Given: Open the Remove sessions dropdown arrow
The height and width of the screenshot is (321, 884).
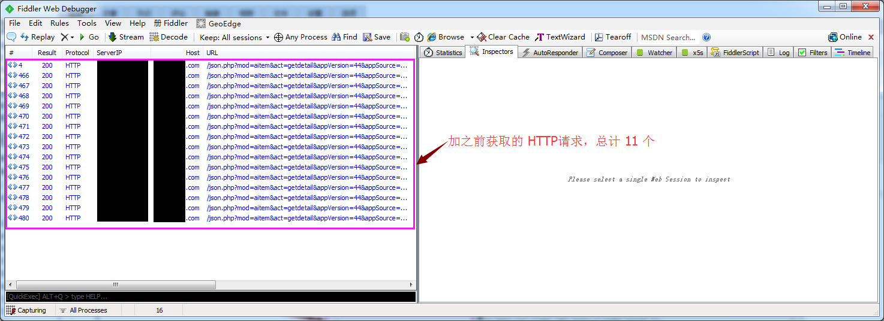Looking at the screenshot, I should [73, 37].
